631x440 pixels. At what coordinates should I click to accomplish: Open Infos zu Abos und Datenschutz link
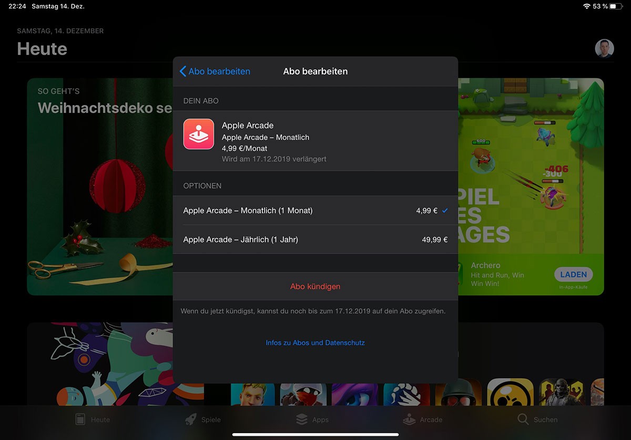pyautogui.click(x=315, y=343)
